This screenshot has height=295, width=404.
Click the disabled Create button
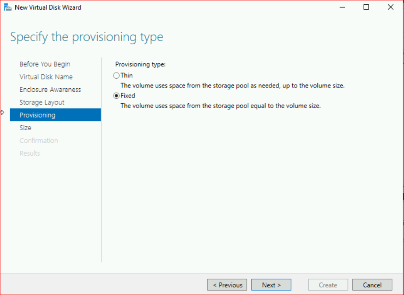[x=328, y=285]
